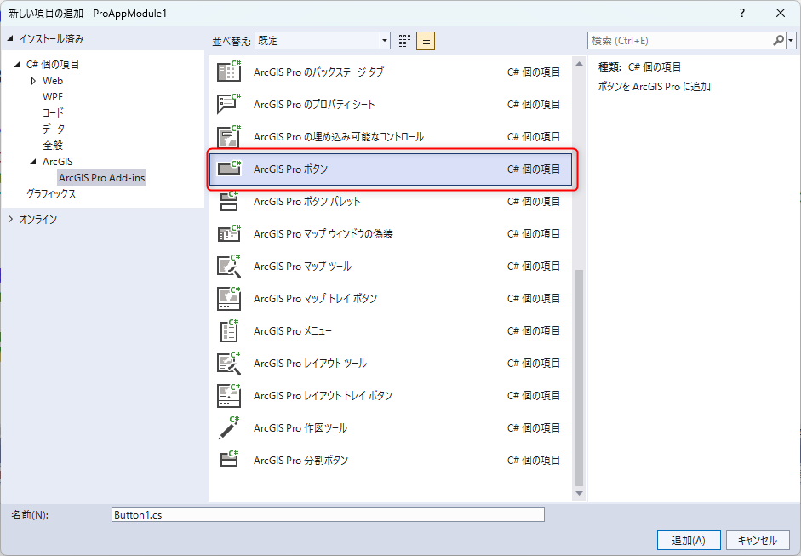This screenshot has width=801, height=556.
Task: Click ArcGIS Pro 埋め込み可能なコントロール icon
Action: pyautogui.click(x=228, y=136)
